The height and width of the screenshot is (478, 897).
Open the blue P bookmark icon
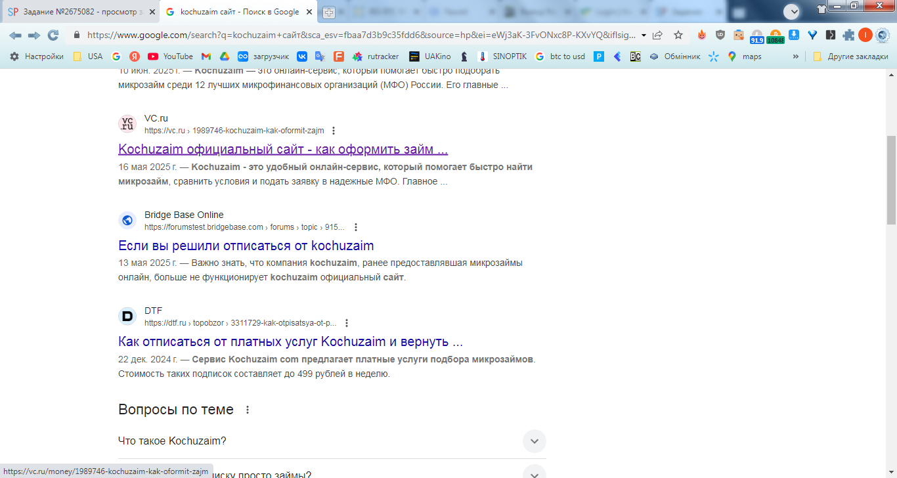pos(599,56)
